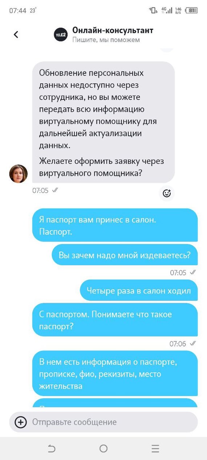The width and height of the screenshot is (207, 460).
Task: Tap the plus attachment icon
Action: (21, 422)
